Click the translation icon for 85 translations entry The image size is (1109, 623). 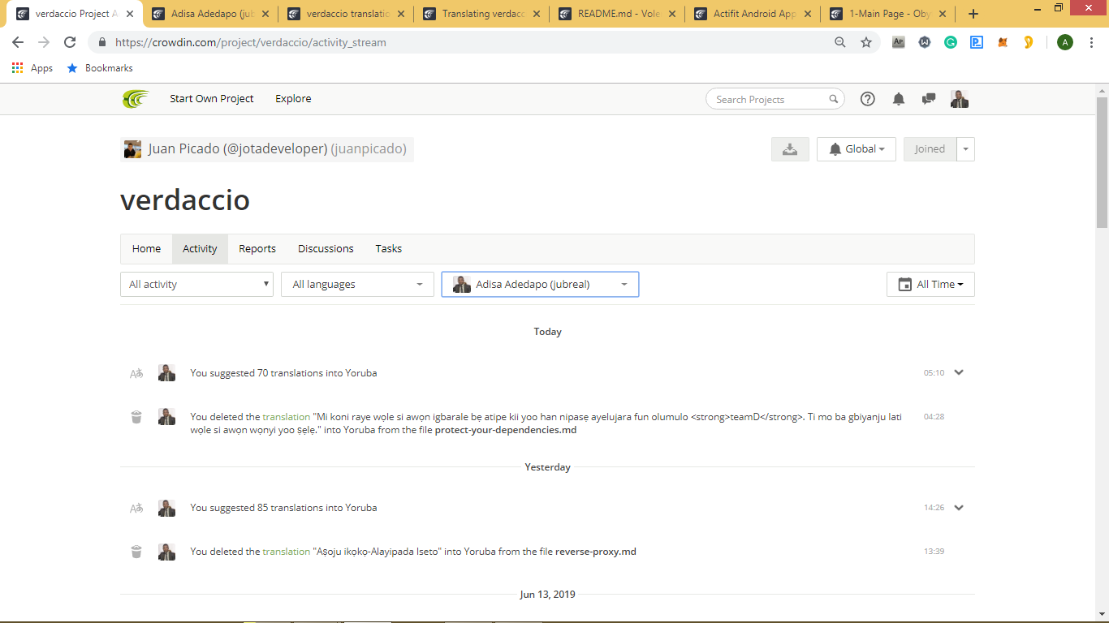tap(136, 508)
